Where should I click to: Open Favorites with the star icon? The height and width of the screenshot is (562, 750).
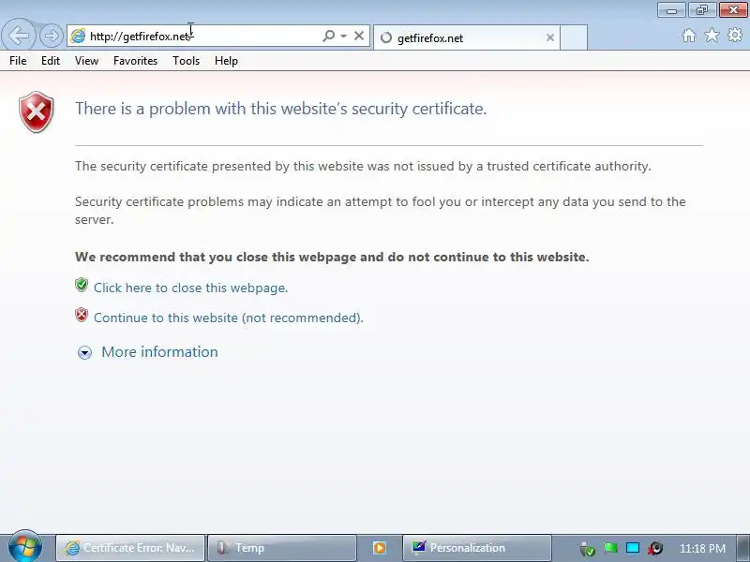(x=712, y=36)
